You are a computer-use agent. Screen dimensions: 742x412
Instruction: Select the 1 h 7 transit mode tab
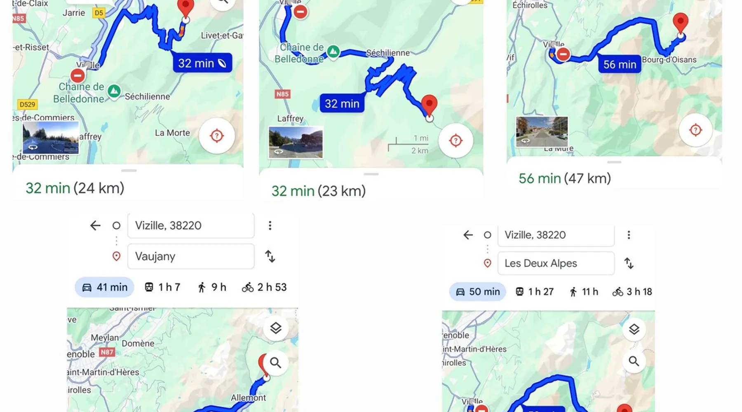click(x=162, y=287)
